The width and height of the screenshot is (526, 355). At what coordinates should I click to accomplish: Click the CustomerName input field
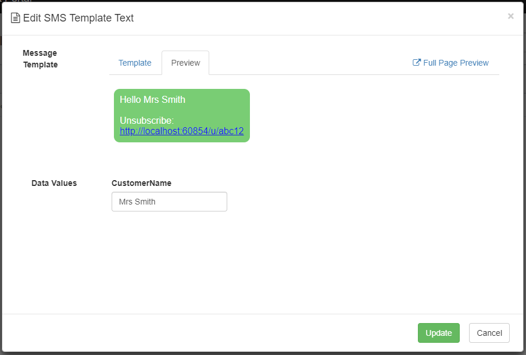pyautogui.click(x=169, y=202)
